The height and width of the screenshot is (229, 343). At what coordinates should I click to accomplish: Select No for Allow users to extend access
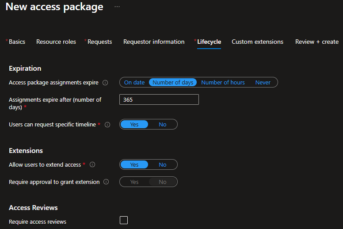[x=163, y=165]
